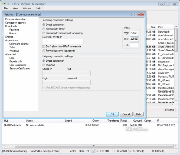Enable Don't allow hub/UPnP to override

44,46
